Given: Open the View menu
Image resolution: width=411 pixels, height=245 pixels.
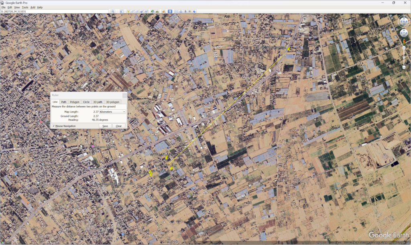Looking at the screenshot, I should 17,7.
